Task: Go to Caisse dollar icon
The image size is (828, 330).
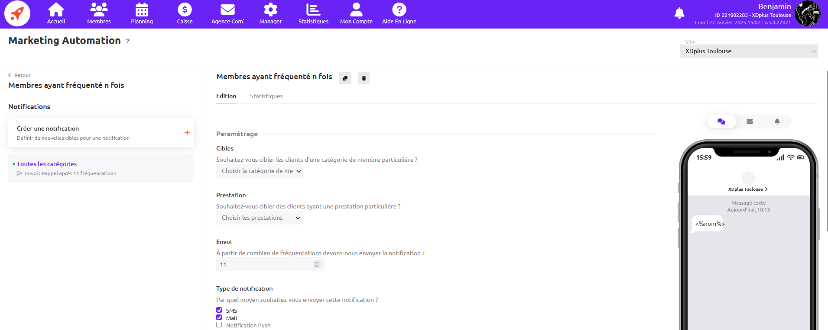Action: [185, 10]
